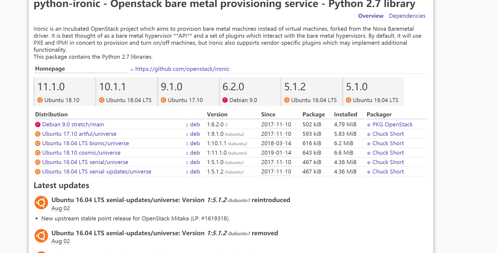
Task: Select the 9.1.0 Ubuntu 17.10 version card
Action: (188, 92)
